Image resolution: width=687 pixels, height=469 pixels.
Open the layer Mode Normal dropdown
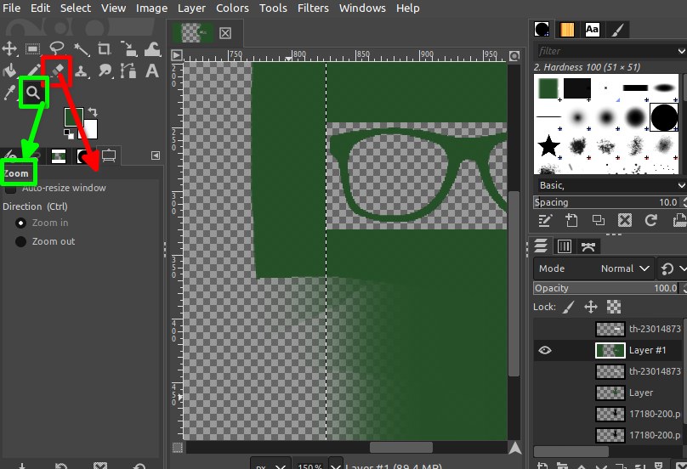point(625,268)
